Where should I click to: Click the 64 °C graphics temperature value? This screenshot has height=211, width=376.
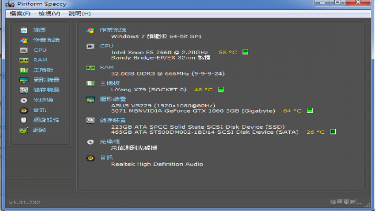point(292,111)
